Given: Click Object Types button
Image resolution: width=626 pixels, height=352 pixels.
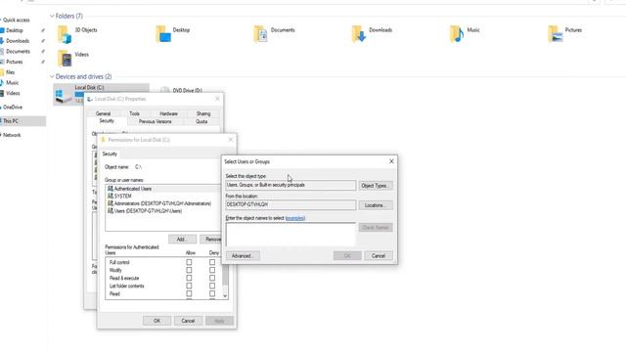Looking at the screenshot, I should (x=376, y=186).
